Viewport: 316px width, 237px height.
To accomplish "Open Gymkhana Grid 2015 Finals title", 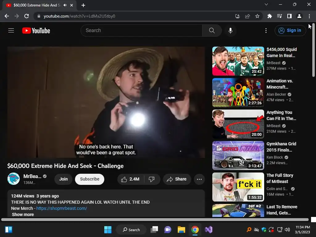I will 281,147.
